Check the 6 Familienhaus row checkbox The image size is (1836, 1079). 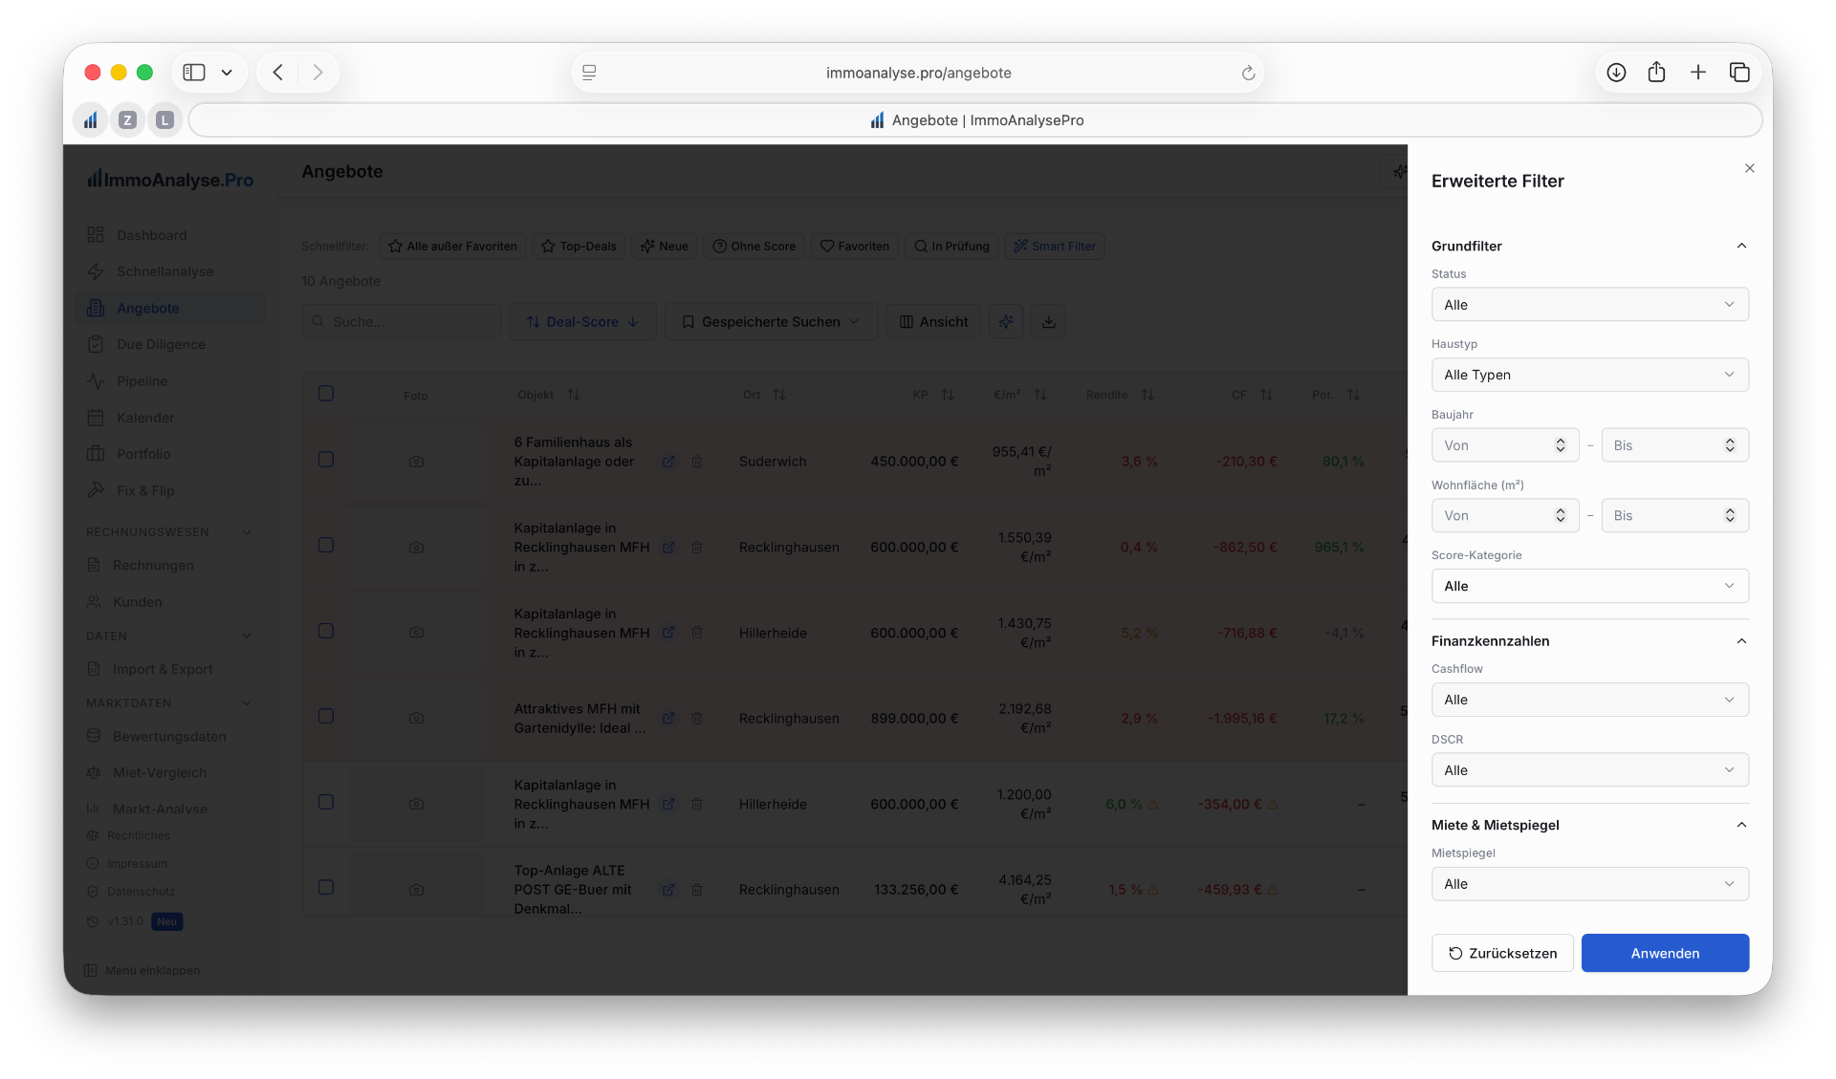(326, 460)
